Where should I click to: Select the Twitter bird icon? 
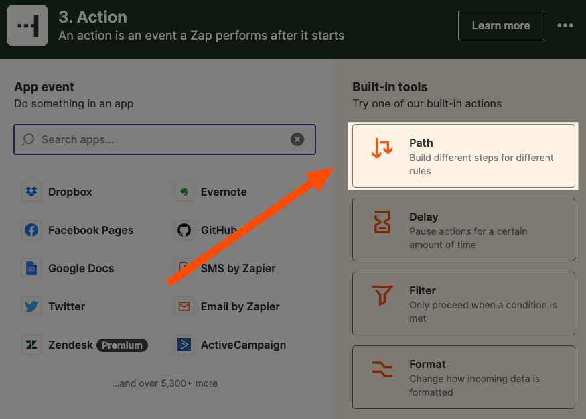(31, 306)
